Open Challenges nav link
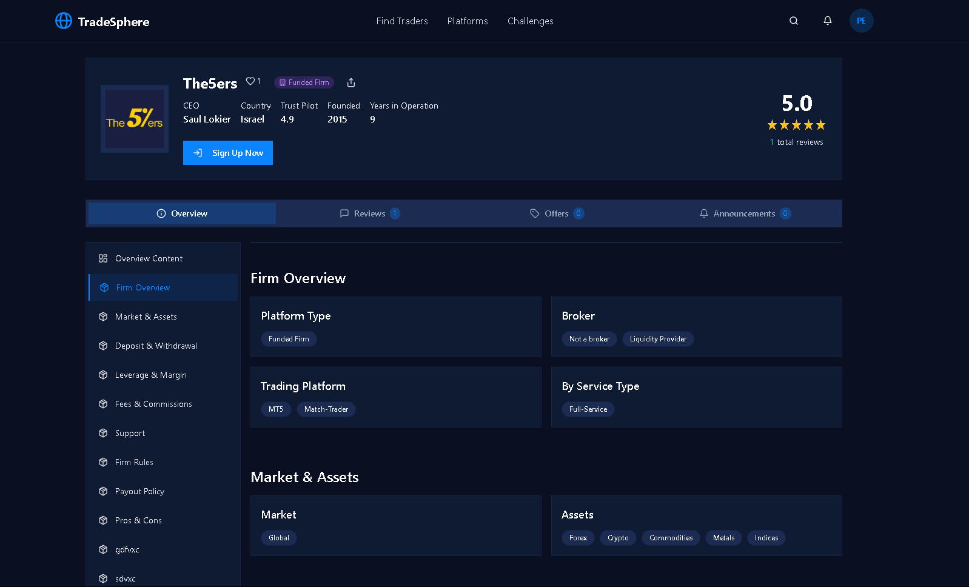The width and height of the screenshot is (969, 587). coord(531,21)
